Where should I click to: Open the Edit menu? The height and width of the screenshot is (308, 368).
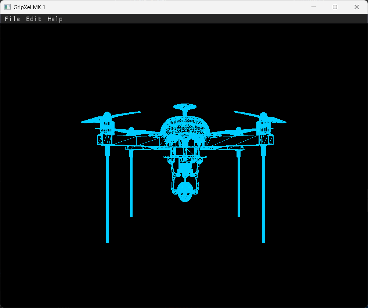point(33,19)
